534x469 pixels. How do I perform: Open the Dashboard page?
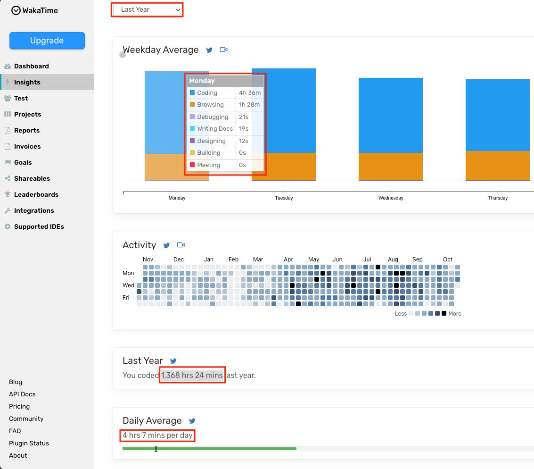coord(31,66)
